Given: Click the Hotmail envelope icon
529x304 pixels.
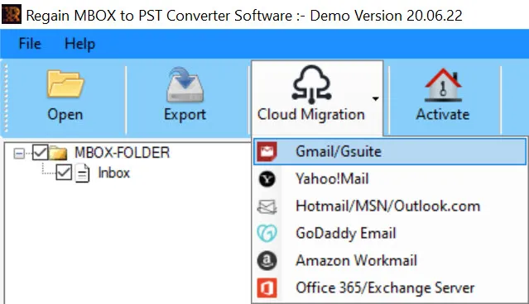Looking at the screenshot, I should [267, 207].
